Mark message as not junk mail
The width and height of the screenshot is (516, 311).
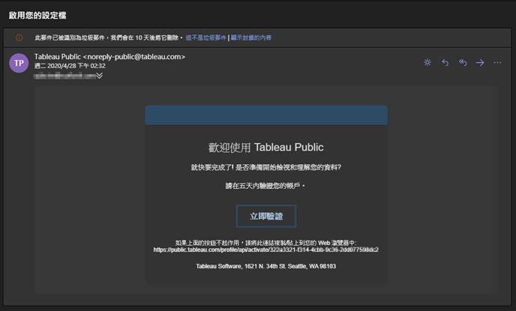coord(206,37)
